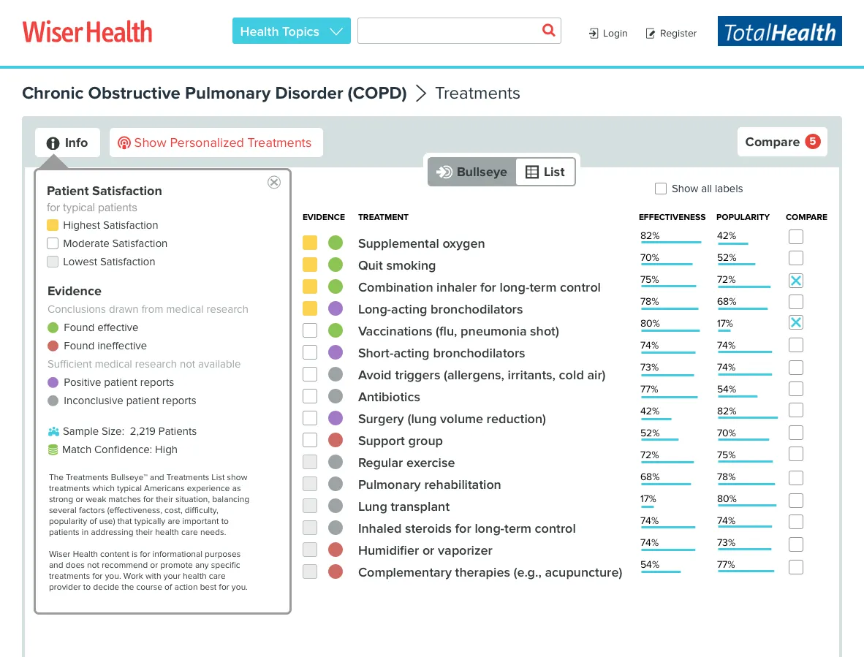Enable the Show all labels checkbox
Viewport: 864px width, 657px height.
(x=661, y=189)
